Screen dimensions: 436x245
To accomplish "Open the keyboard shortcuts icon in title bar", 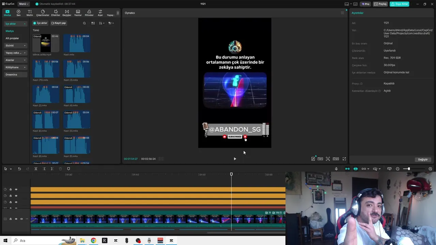I will [x=355, y=4].
